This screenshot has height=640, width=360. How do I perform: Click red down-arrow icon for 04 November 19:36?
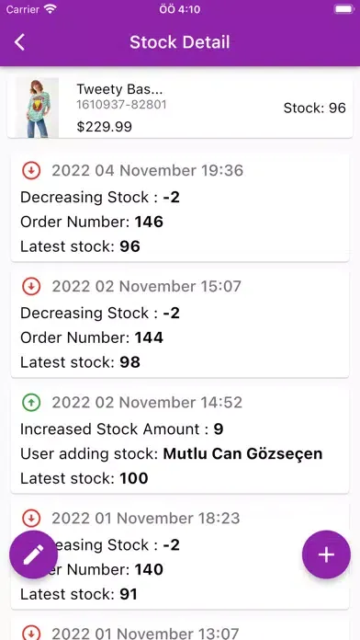[31, 171]
